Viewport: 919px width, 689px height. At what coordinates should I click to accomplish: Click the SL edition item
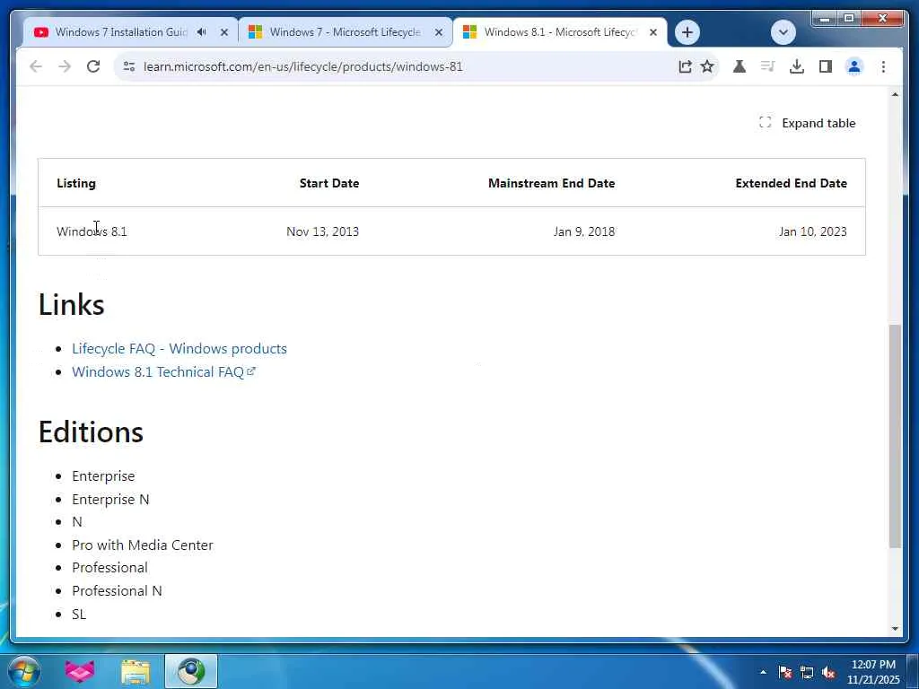[79, 614]
